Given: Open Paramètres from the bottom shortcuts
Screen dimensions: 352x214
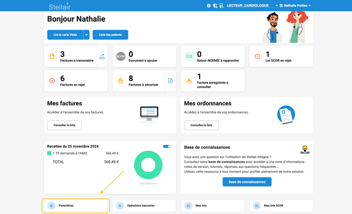Looking at the screenshot, I should tap(76, 205).
